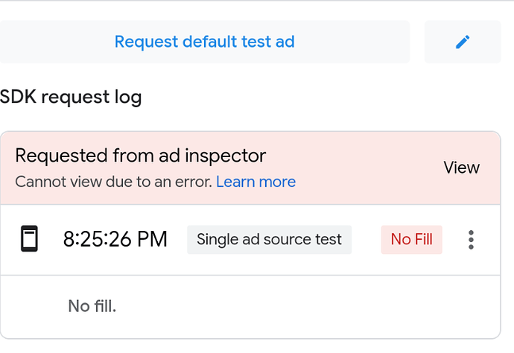Click the Single ad source test chip

click(x=269, y=240)
